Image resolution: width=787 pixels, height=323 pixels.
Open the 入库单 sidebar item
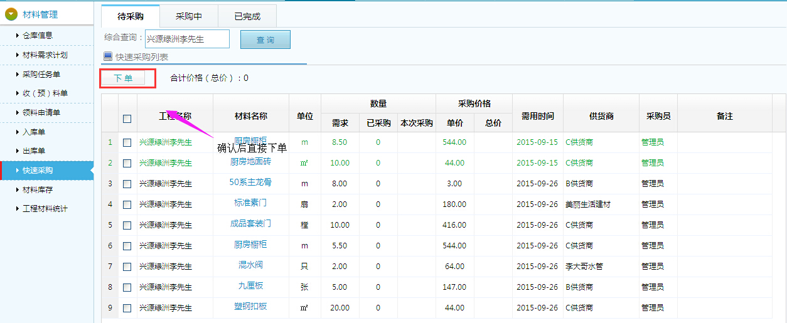34,132
